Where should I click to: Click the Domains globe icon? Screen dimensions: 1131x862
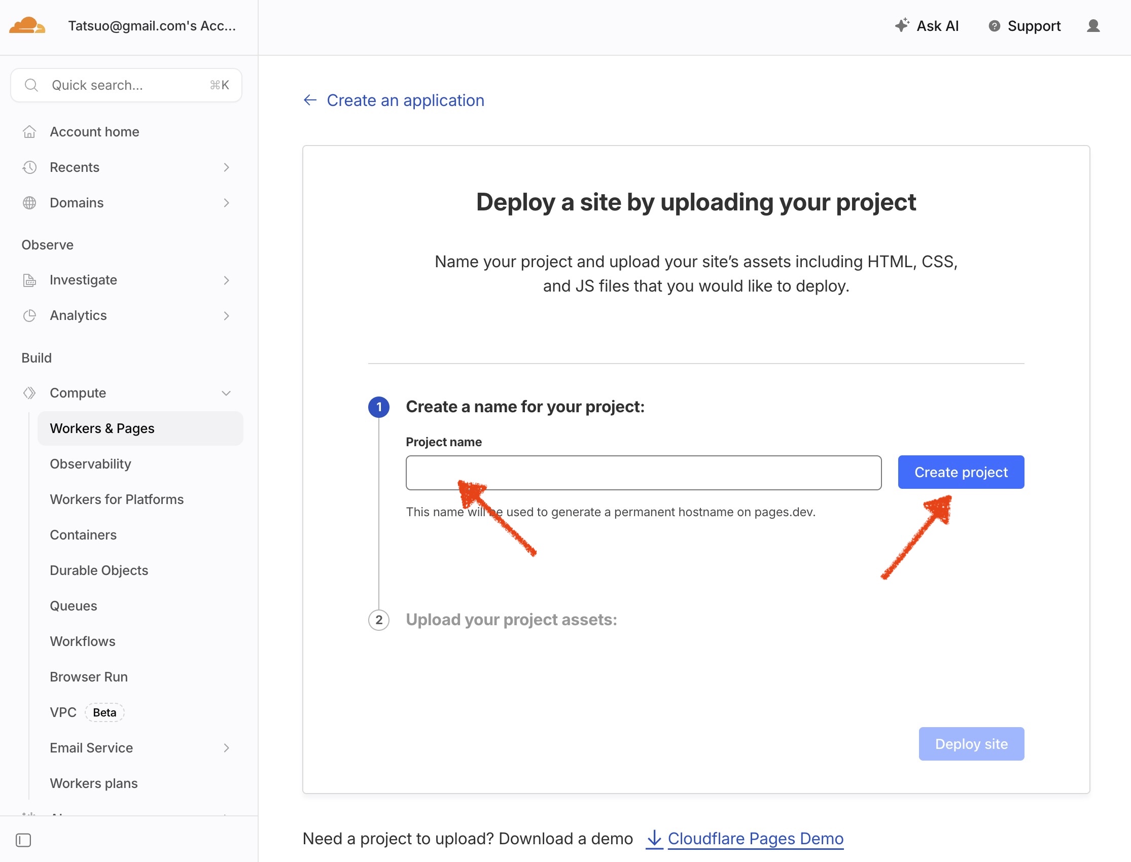29,203
